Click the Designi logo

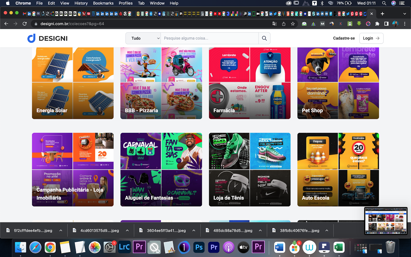pos(48,38)
